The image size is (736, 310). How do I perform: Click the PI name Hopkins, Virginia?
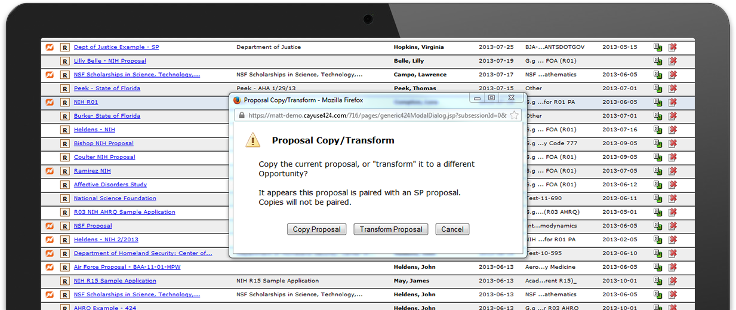(x=418, y=47)
